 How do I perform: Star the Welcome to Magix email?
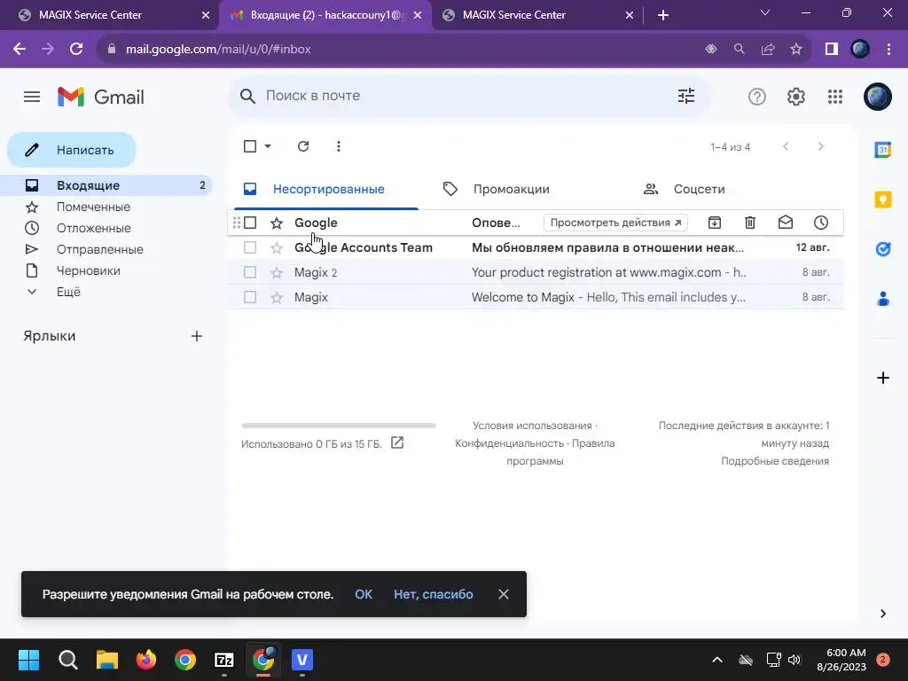[277, 297]
